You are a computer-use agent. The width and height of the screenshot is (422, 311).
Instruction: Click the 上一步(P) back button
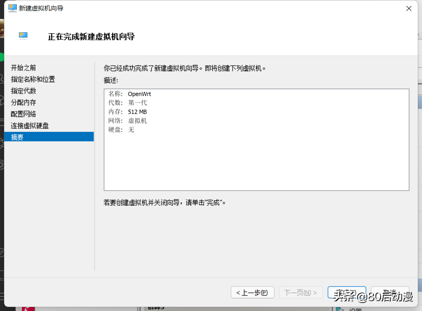pyautogui.click(x=253, y=292)
